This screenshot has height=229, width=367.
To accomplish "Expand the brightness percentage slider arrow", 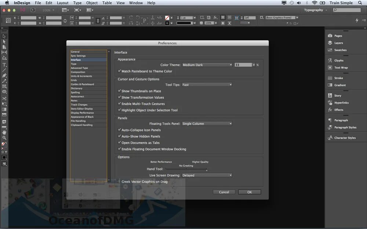I will pyautogui.click(x=254, y=65).
